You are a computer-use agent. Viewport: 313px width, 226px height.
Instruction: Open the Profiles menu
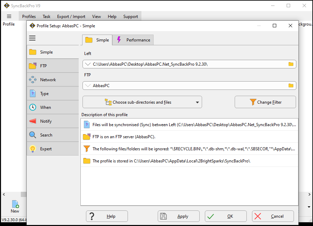tap(29, 17)
